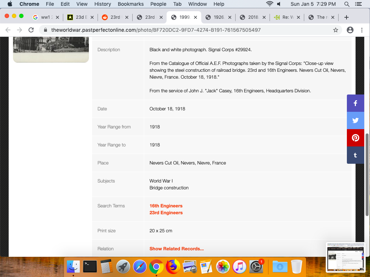Pin photo with Pinterest icon
This screenshot has height=277, width=370.
click(356, 138)
